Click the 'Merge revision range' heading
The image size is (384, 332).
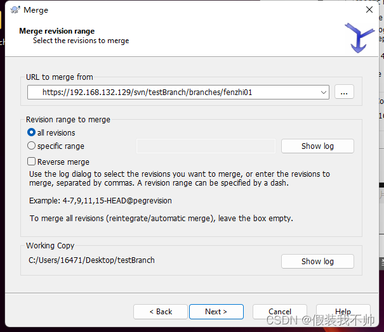(x=57, y=31)
